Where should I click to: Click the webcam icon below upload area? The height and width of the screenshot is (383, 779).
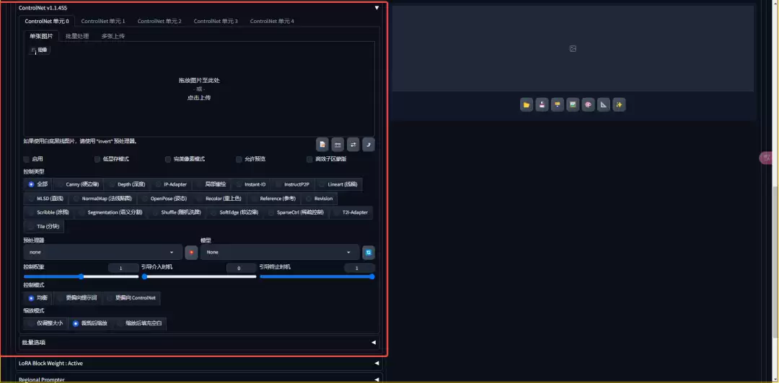tap(338, 145)
